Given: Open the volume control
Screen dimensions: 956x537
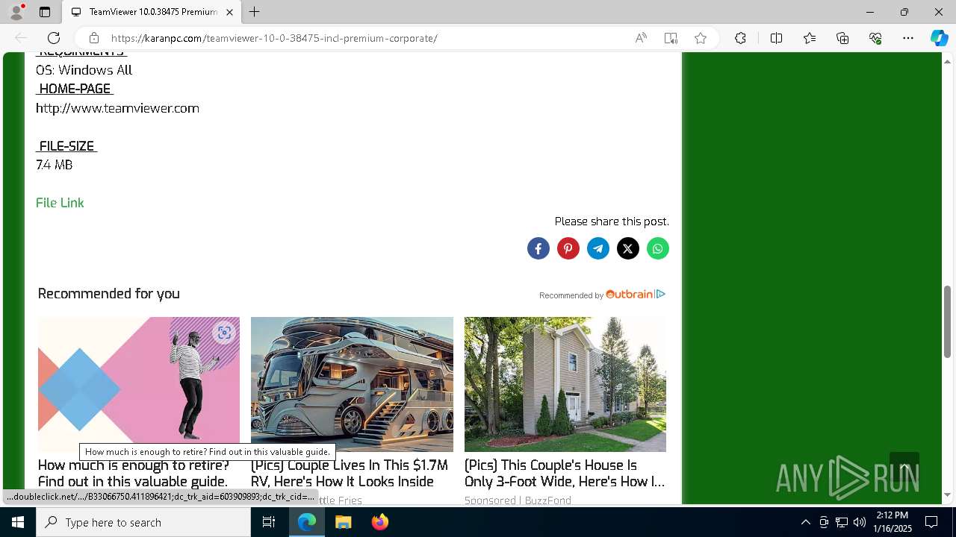Looking at the screenshot, I should click(860, 522).
